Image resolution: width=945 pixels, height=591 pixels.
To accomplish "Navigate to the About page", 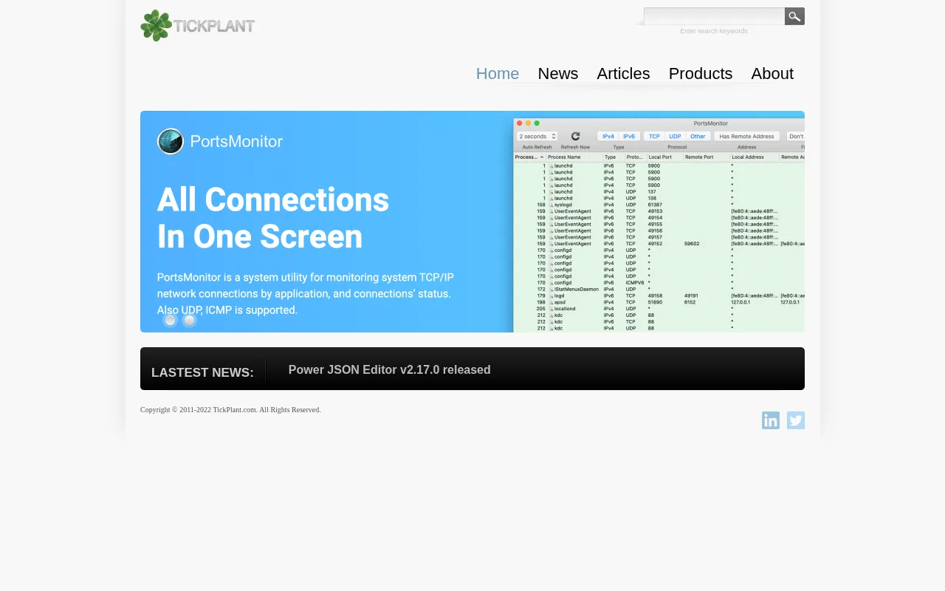I will click(x=772, y=74).
